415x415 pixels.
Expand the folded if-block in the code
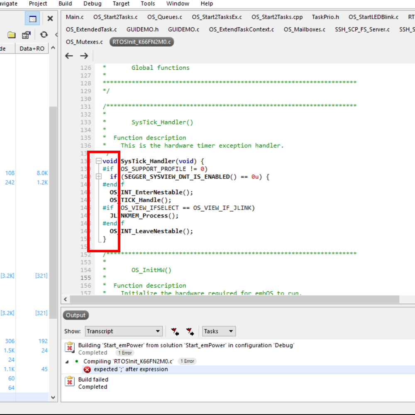click(98, 177)
